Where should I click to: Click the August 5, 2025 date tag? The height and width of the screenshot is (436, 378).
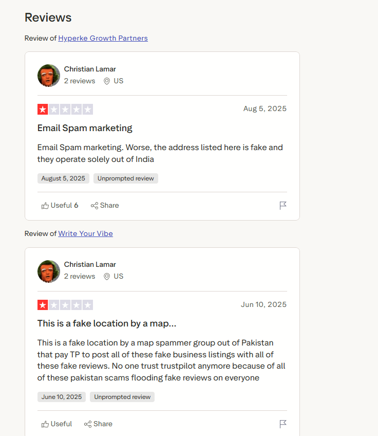point(63,178)
